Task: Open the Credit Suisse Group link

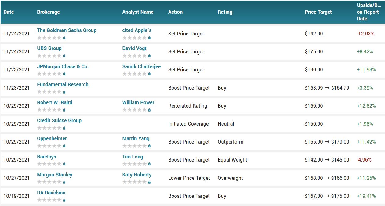Action: pos(59,120)
